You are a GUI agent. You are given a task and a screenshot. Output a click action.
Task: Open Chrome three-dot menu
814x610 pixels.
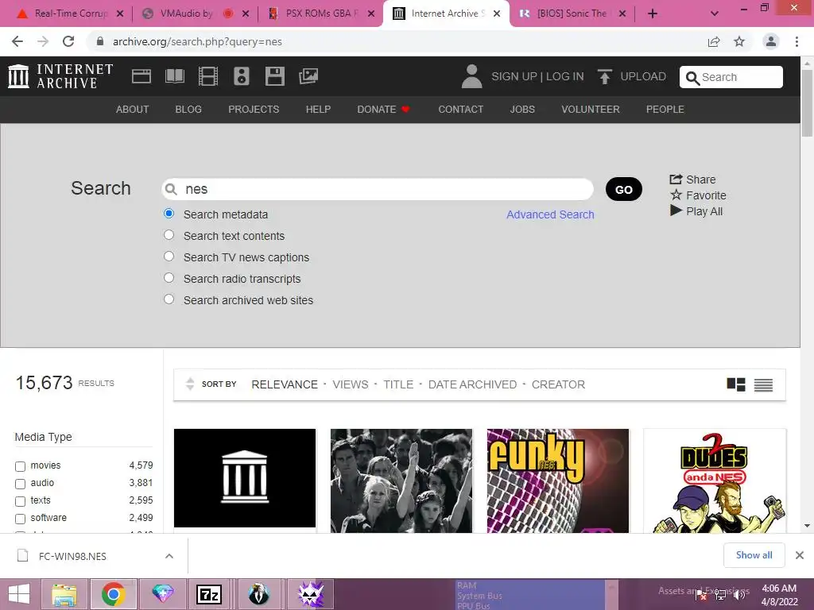pos(797,41)
